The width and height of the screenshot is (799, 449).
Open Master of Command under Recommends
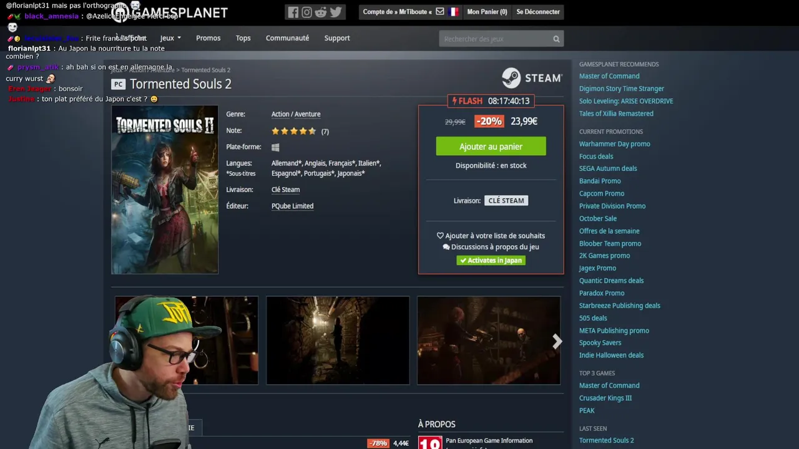pos(609,76)
